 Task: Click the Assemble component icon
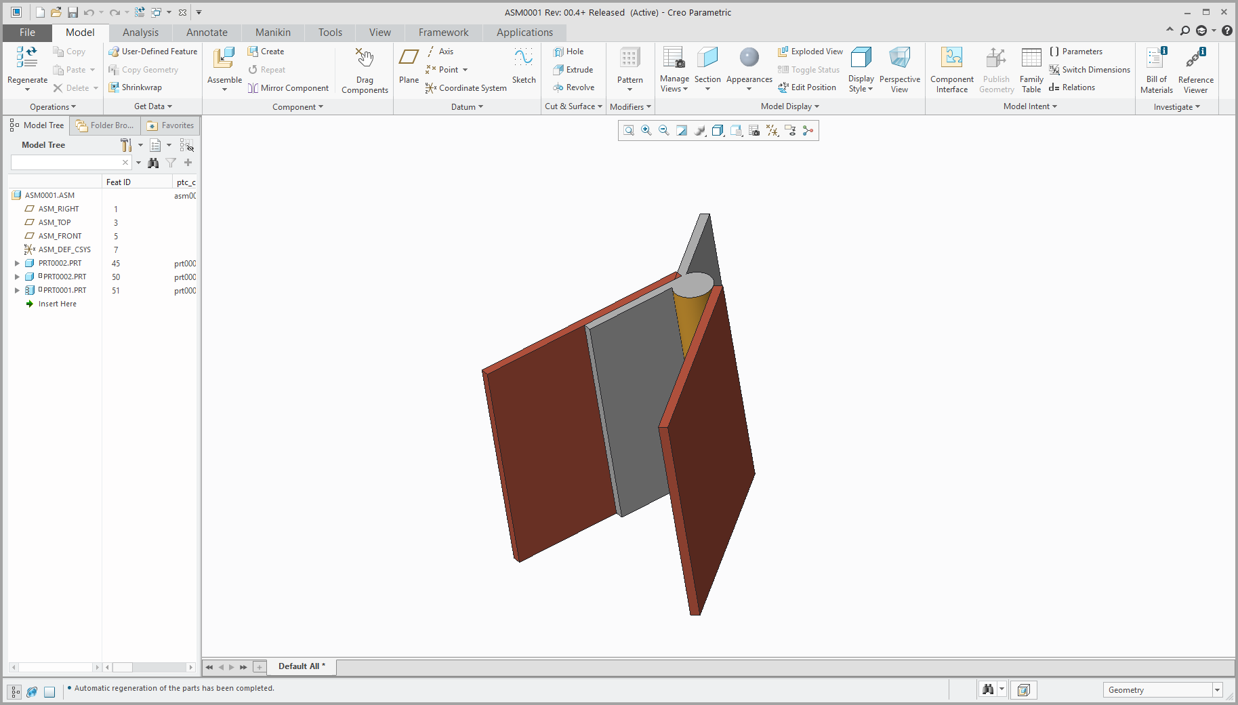224,58
